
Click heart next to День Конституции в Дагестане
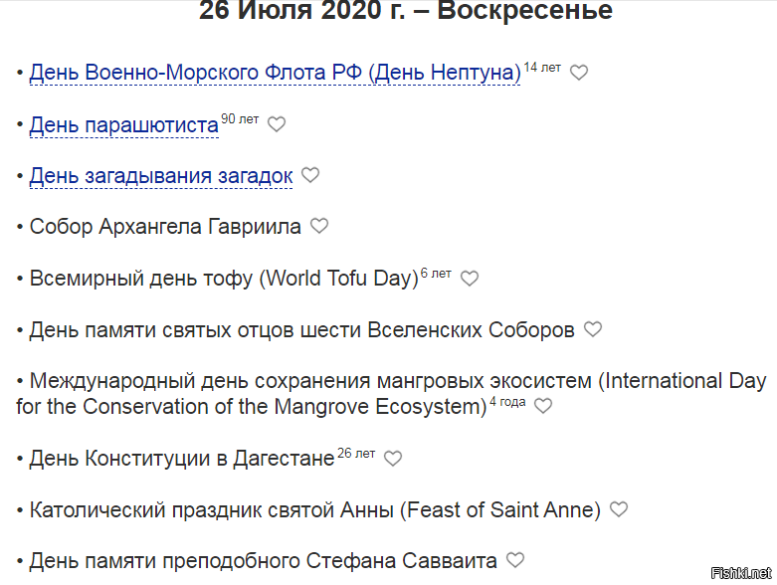[393, 459]
